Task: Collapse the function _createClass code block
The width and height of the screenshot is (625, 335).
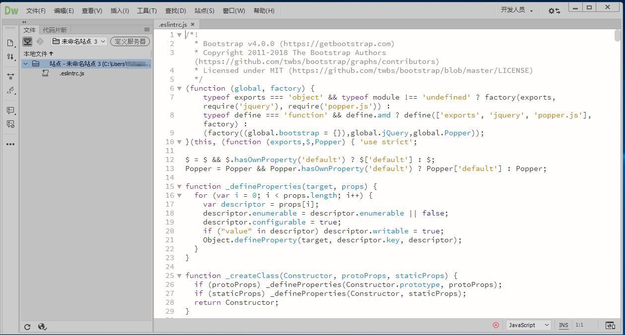Action: [179, 276]
